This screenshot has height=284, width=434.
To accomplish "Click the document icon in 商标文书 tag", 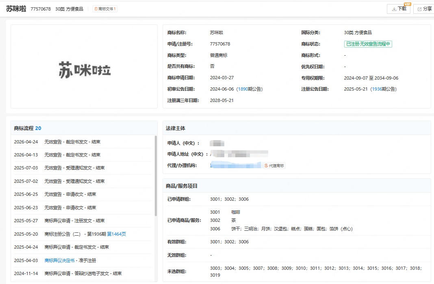I will coord(96,9).
